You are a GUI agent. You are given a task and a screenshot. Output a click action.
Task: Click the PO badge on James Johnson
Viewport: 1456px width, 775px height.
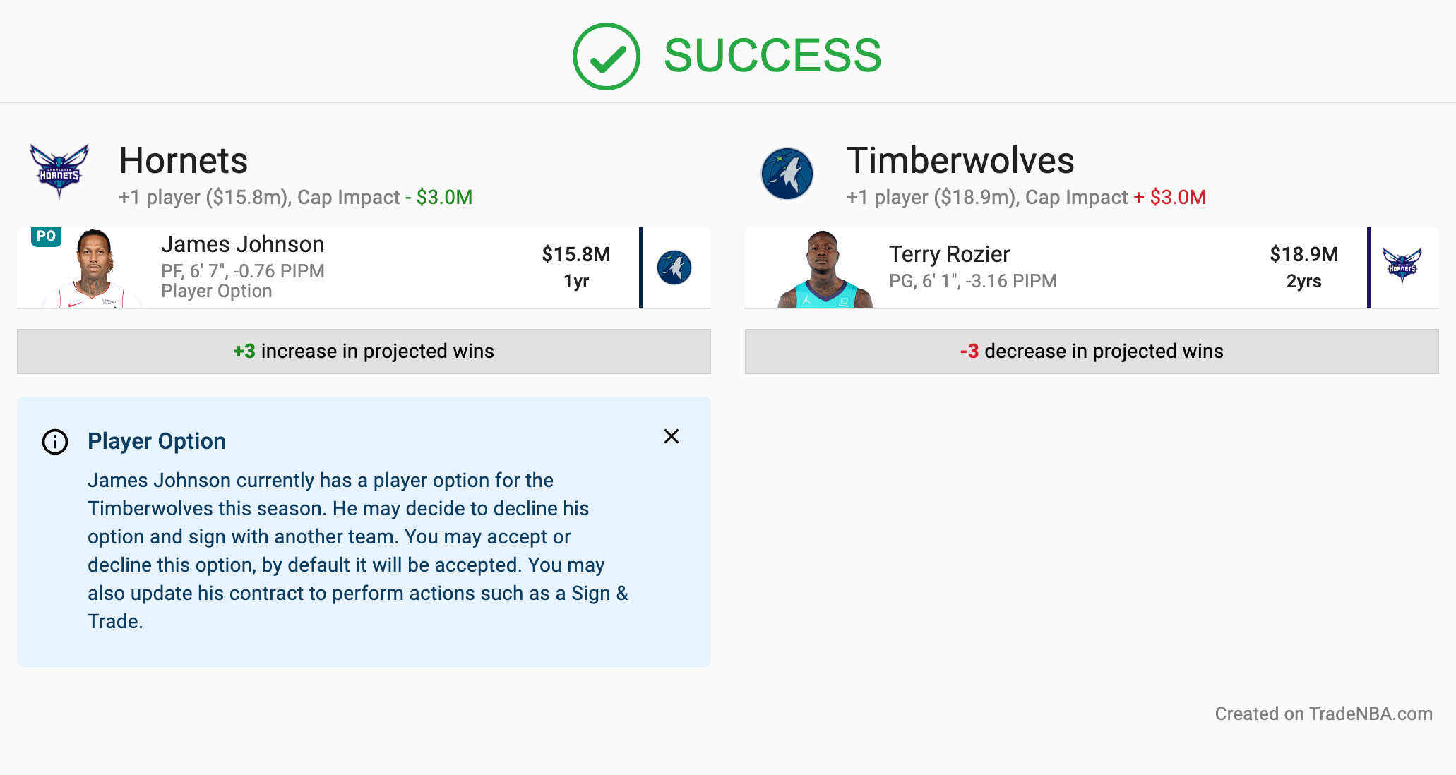coord(46,236)
